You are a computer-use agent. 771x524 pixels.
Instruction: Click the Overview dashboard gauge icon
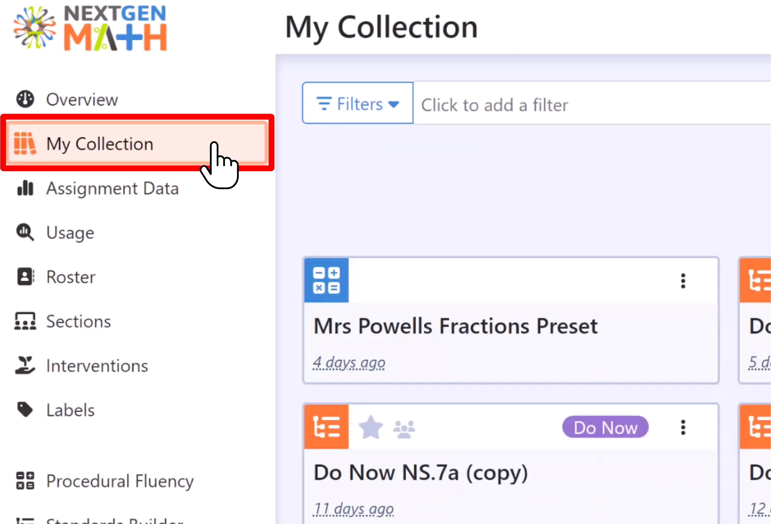tap(25, 99)
